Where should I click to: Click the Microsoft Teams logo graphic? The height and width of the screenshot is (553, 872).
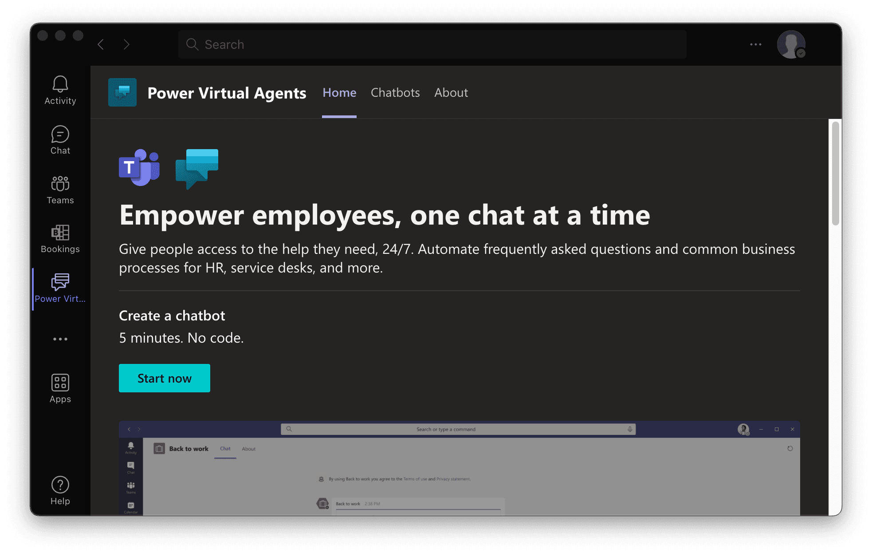click(x=139, y=167)
